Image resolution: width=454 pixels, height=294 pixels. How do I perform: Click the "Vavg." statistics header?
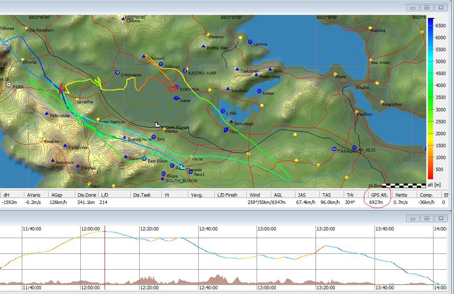tap(197, 195)
